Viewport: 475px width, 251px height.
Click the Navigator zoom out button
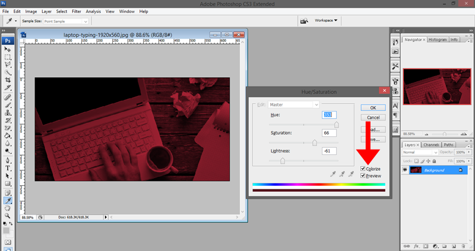[x=426, y=134]
